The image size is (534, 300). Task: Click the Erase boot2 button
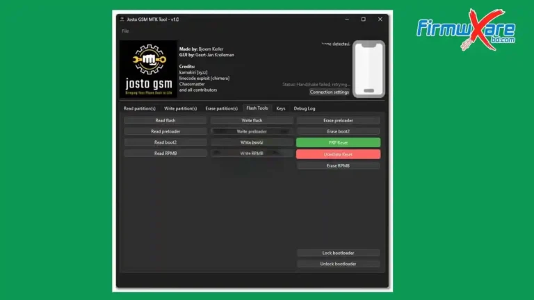[338, 131]
